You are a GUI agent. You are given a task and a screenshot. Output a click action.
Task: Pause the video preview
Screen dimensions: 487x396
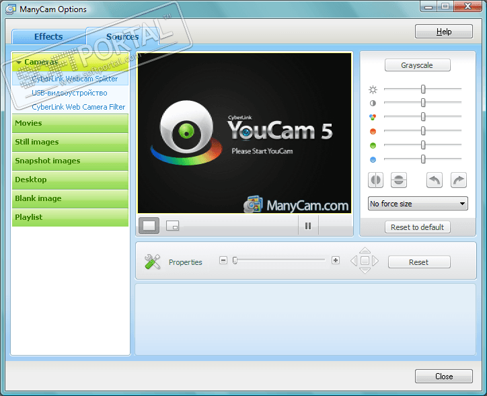(308, 226)
